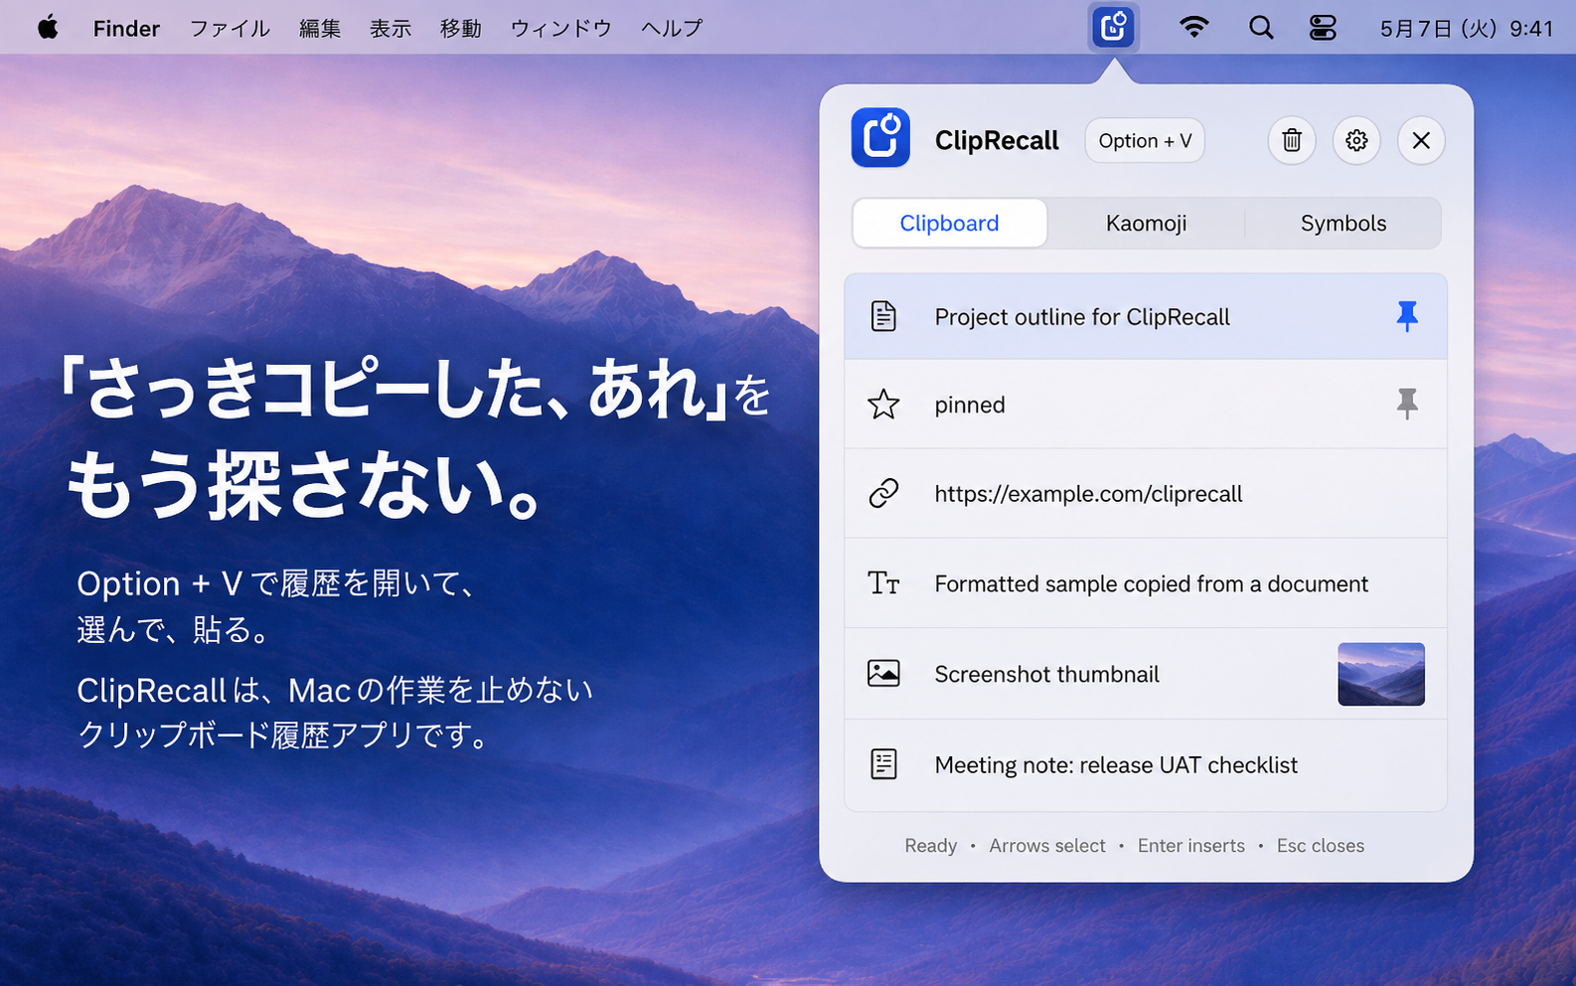The height and width of the screenshot is (986, 1576).
Task: Open the Wi-Fi status menu
Action: (x=1193, y=28)
